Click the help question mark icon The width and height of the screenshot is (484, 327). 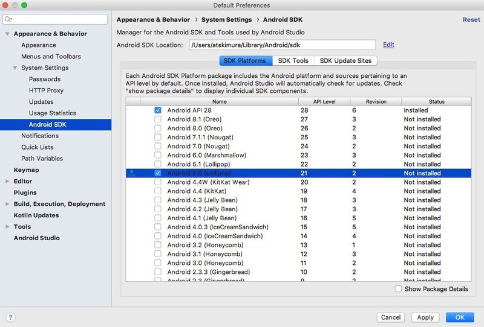pyautogui.click(x=10, y=317)
